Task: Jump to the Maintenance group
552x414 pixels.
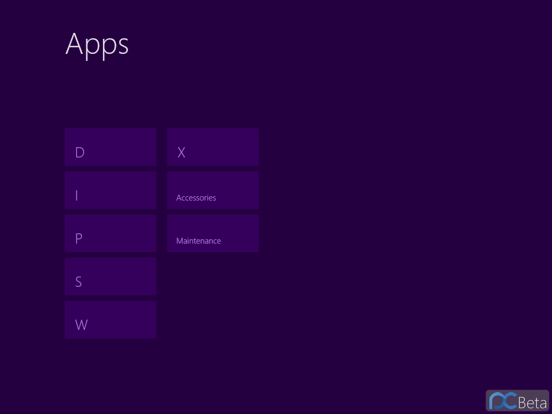Action: tap(213, 233)
